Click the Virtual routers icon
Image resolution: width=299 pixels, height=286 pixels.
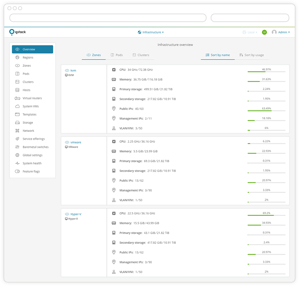[17, 98]
